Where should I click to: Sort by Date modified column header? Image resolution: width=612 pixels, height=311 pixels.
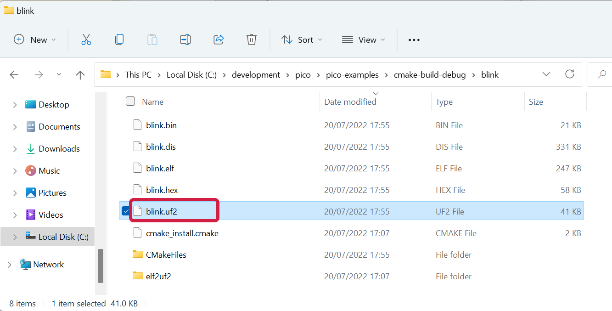click(350, 102)
